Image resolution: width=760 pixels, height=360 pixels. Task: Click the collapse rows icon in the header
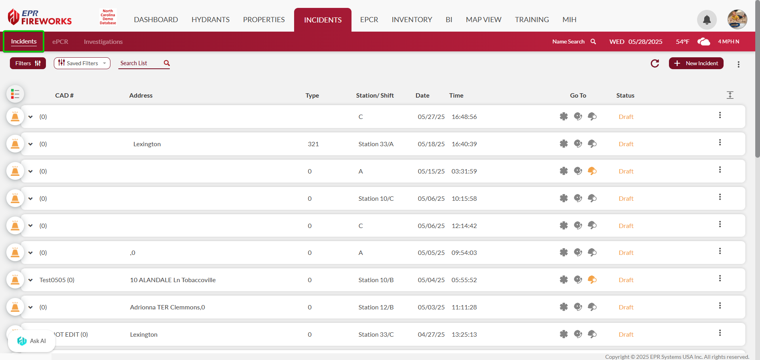tap(730, 95)
